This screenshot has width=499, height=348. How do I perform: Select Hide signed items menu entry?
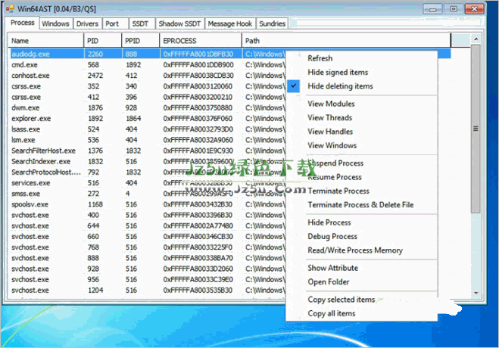(x=361, y=73)
